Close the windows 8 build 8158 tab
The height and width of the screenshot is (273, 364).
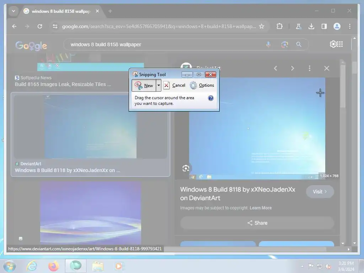coord(97,11)
